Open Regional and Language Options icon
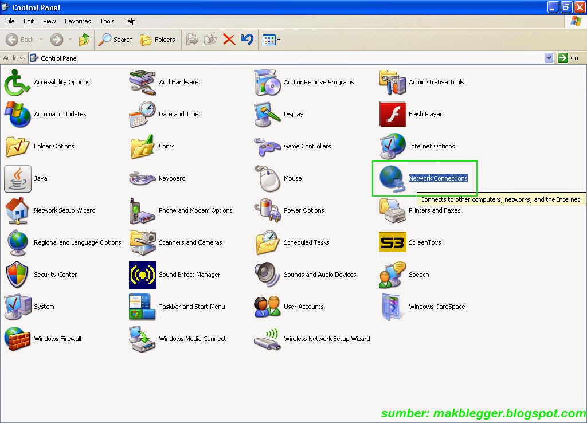 [x=17, y=242]
